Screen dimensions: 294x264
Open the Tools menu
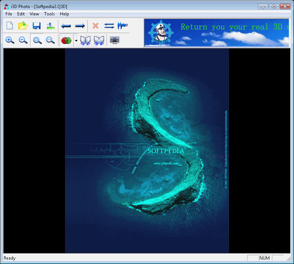[x=49, y=14]
